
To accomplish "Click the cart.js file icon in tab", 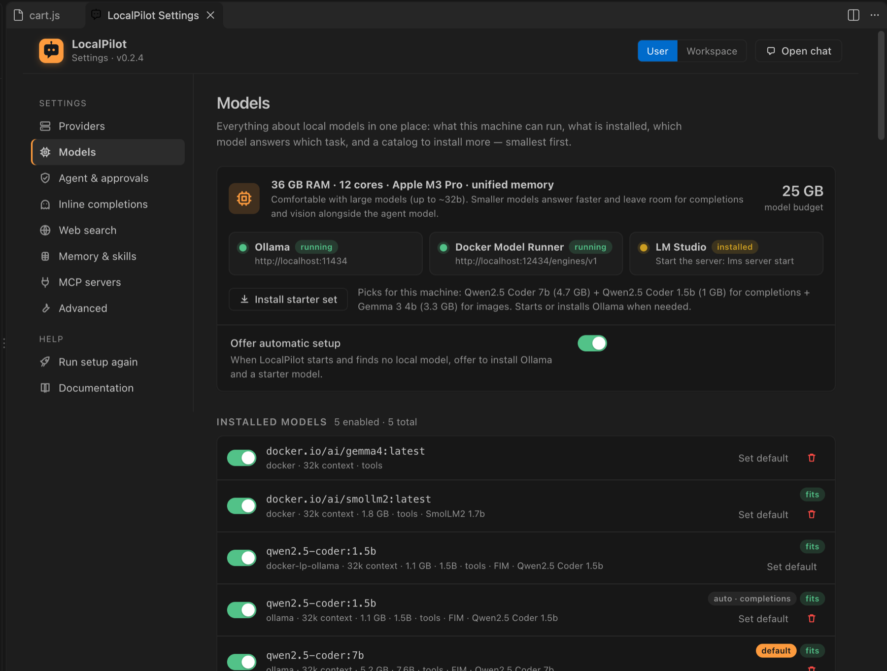I will point(18,15).
